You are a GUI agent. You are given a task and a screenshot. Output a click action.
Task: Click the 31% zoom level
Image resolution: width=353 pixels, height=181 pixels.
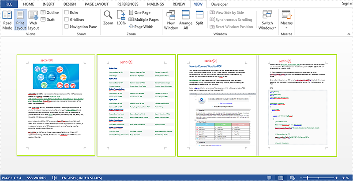[x=345, y=178]
